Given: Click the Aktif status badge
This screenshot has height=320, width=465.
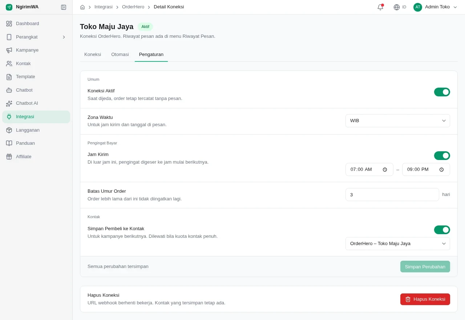Looking at the screenshot, I should click(x=145, y=27).
